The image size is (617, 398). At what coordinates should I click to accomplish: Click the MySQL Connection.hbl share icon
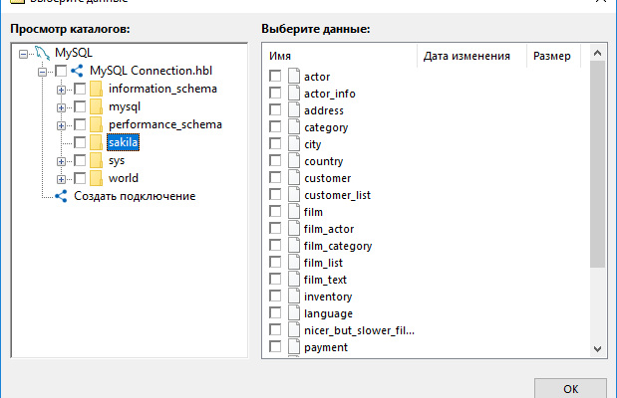click(77, 72)
